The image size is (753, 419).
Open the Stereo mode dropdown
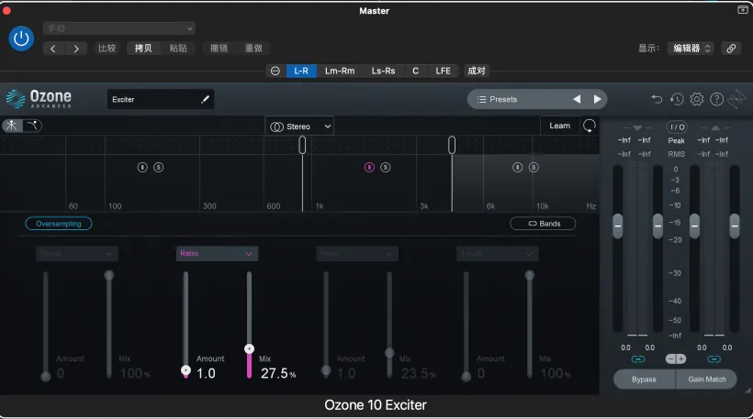(x=299, y=127)
